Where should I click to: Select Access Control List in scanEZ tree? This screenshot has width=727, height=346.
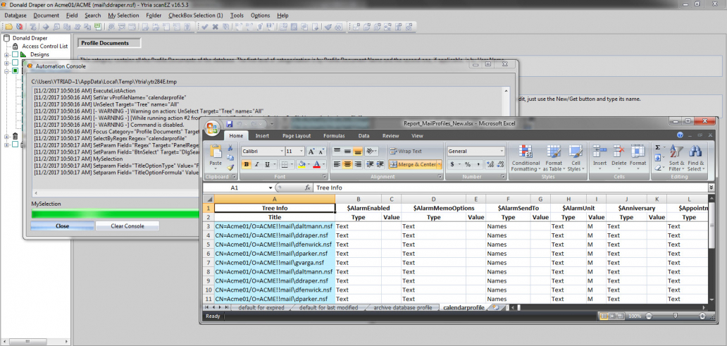(44, 47)
